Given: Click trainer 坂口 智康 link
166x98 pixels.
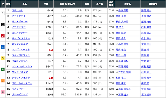Looking at the screenshot, I should [x=146, y=95].
